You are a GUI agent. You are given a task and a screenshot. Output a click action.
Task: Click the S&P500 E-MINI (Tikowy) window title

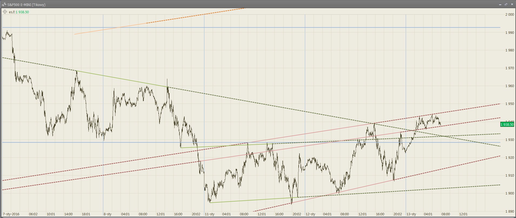pyautogui.click(x=26, y=5)
